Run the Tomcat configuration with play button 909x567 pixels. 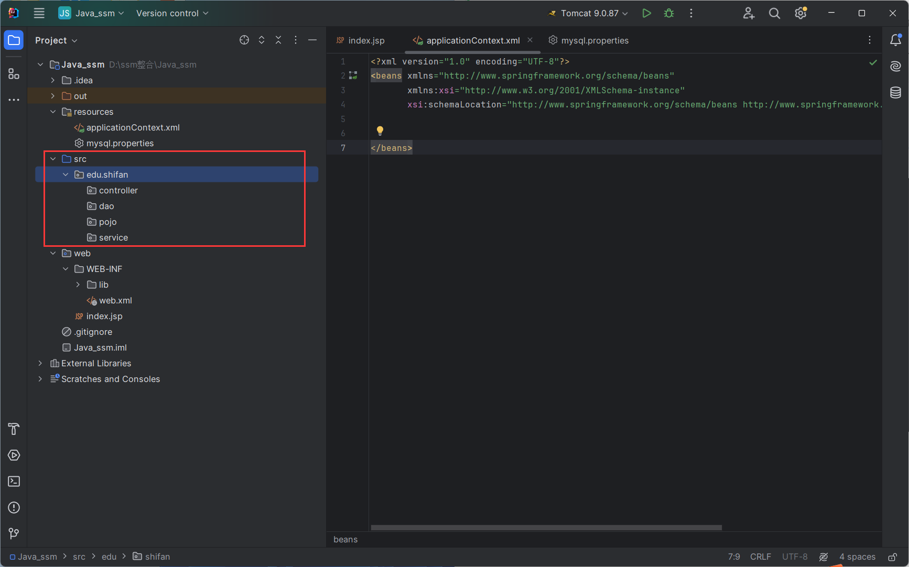pyautogui.click(x=646, y=13)
